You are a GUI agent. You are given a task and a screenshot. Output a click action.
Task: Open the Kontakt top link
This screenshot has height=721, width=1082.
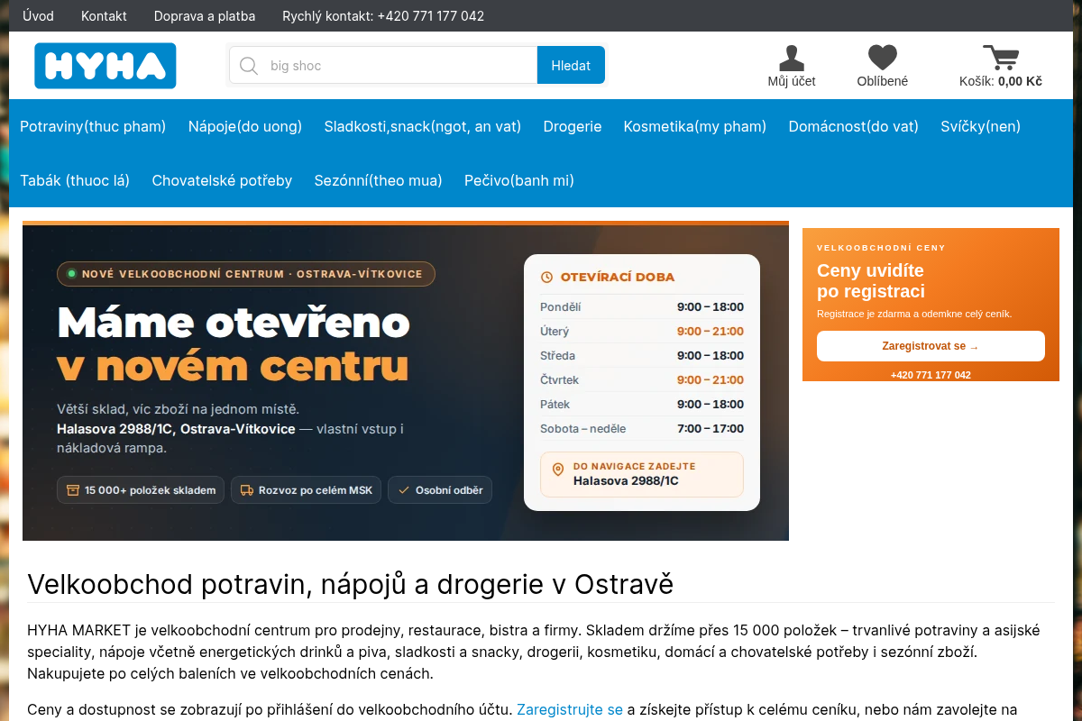(x=104, y=16)
